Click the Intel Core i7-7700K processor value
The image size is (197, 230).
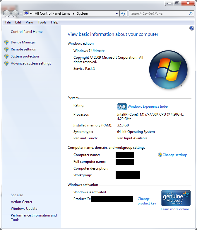click(150, 117)
